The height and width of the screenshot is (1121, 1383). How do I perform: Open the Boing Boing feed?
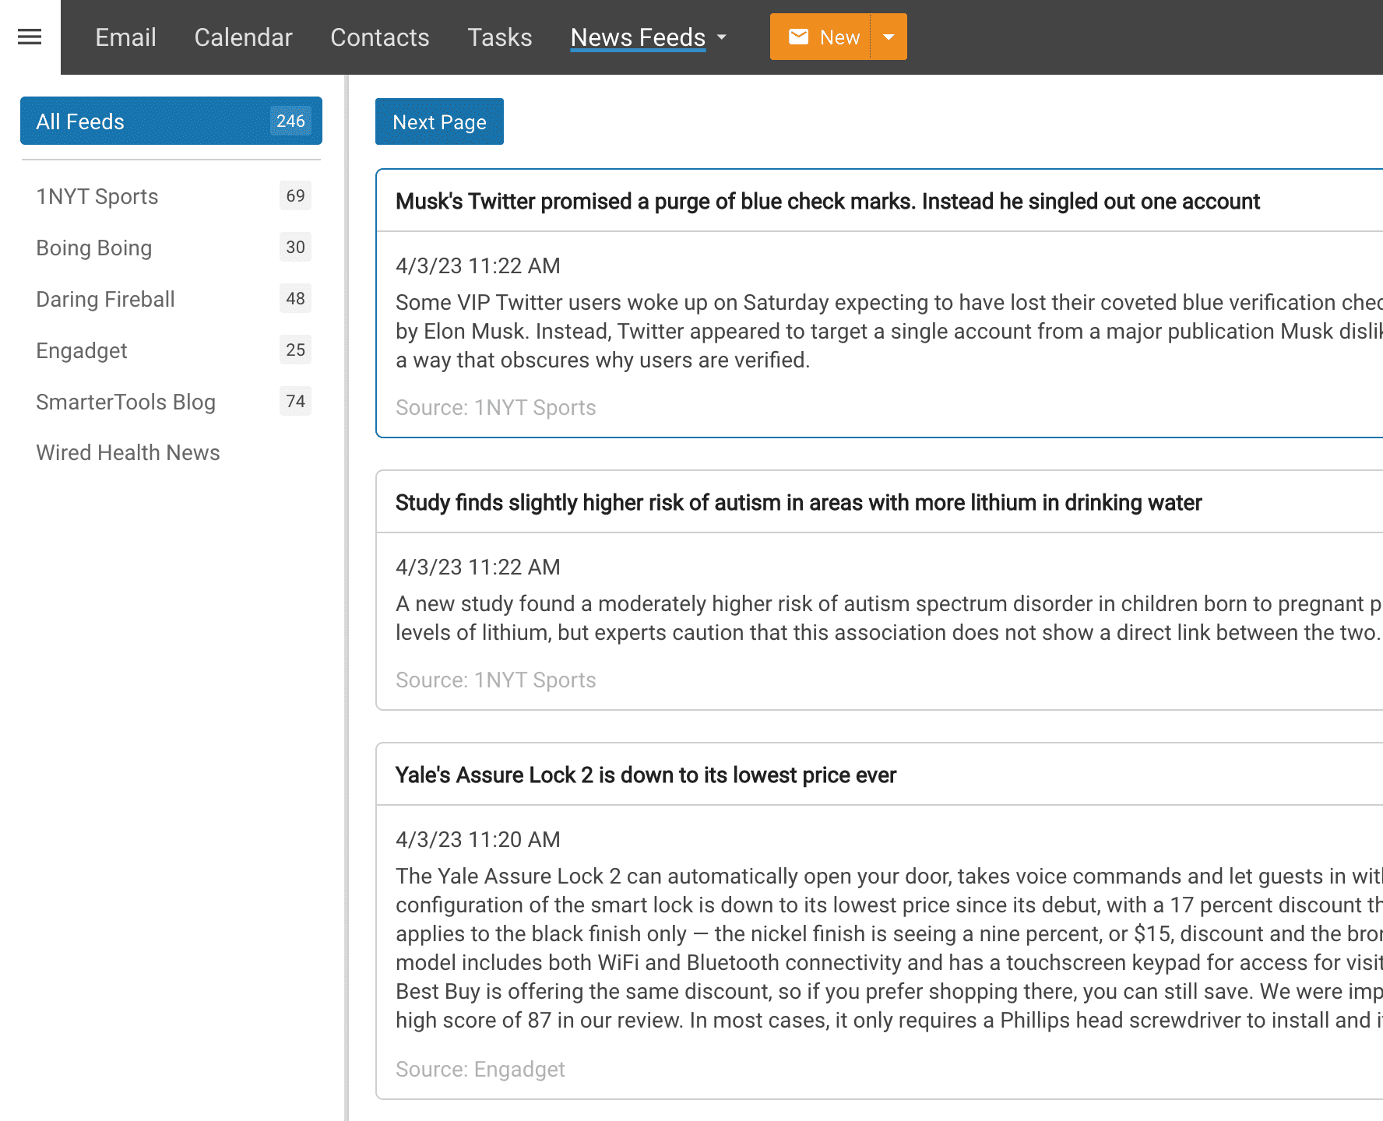[x=171, y=248]
